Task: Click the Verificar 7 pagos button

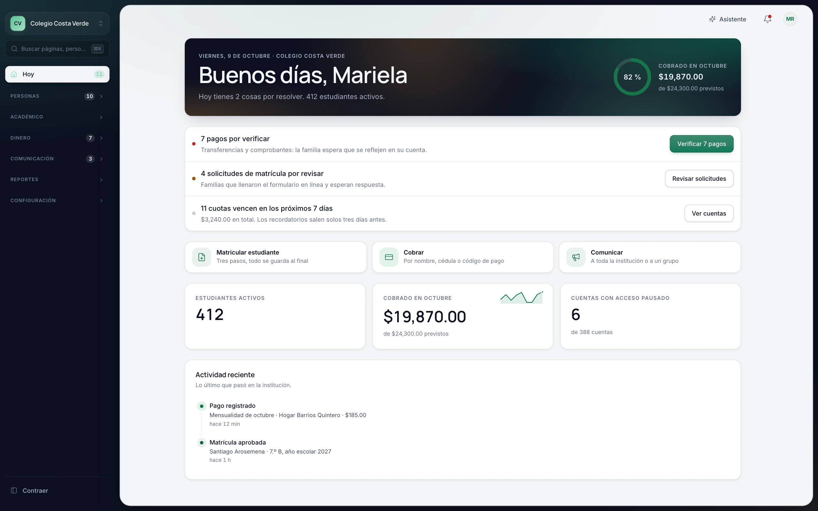Action: [x=701, y=144]
